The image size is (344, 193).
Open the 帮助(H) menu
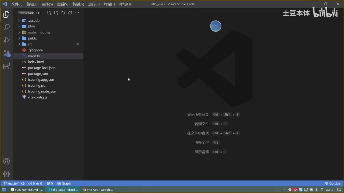(x=125, y=4)
